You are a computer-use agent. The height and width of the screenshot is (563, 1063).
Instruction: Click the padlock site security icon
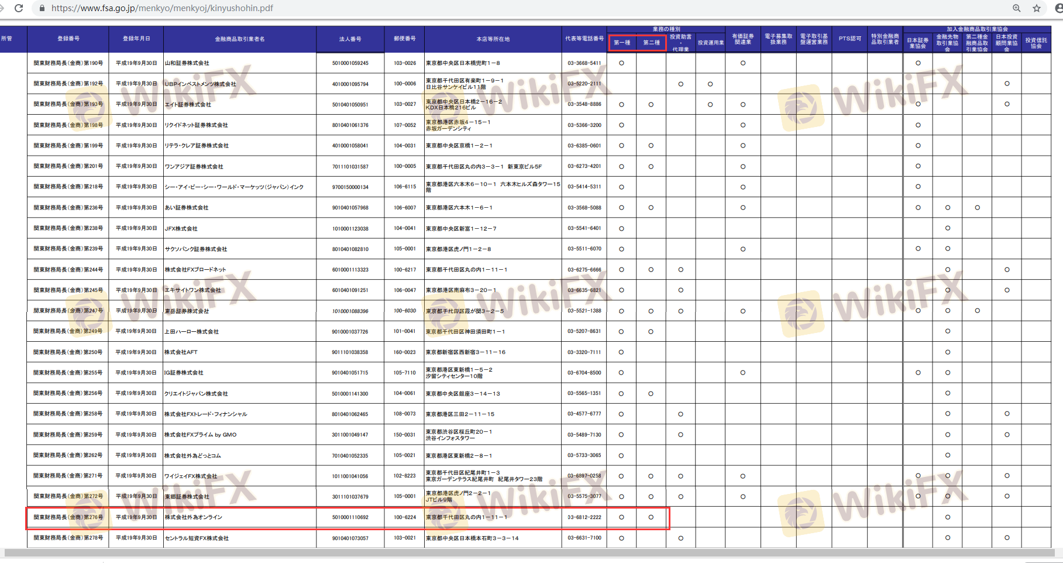click(42, 8)
